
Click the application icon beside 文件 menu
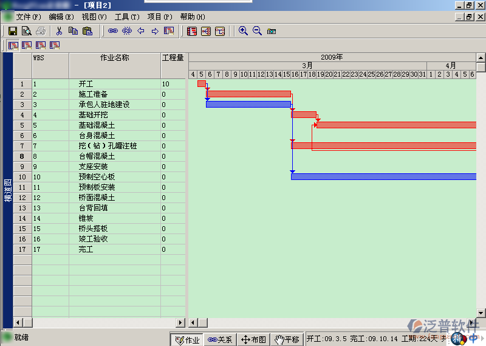(7, 16)
